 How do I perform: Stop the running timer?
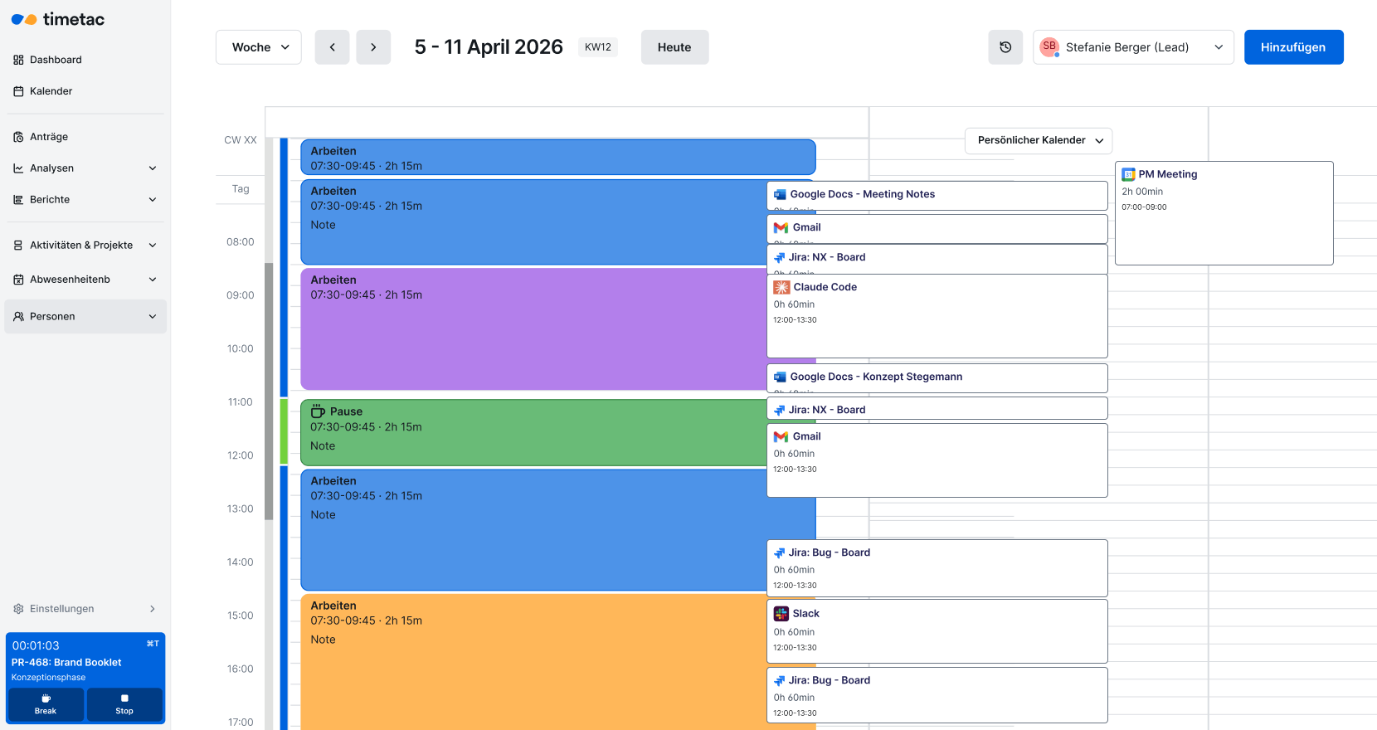pyautogui.click(x=124, y=704)
